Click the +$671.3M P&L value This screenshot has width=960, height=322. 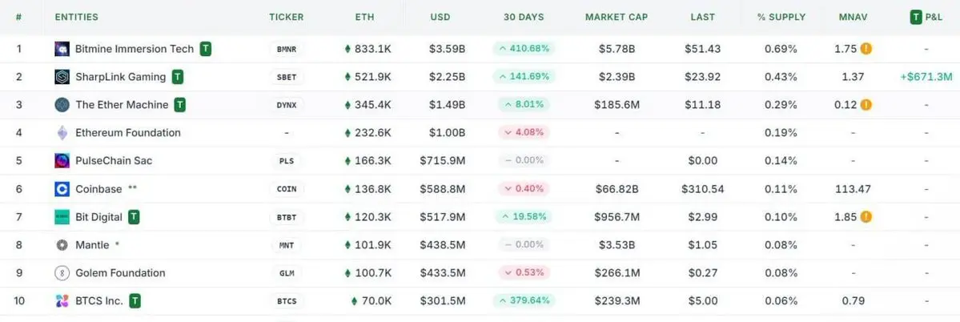click(x=926, y=77)
